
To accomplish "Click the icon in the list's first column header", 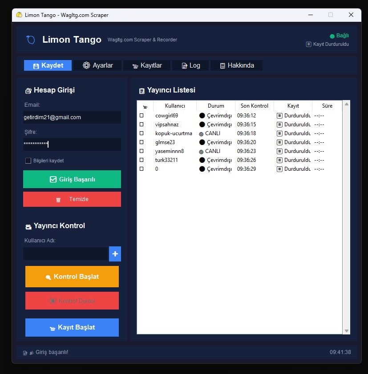I will pyautogui.click(x=145, y=106).
